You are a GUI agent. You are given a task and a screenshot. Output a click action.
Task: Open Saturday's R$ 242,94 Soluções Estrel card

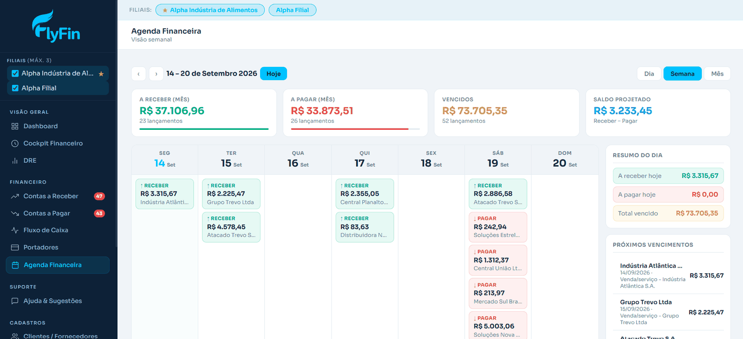[498, 227]
